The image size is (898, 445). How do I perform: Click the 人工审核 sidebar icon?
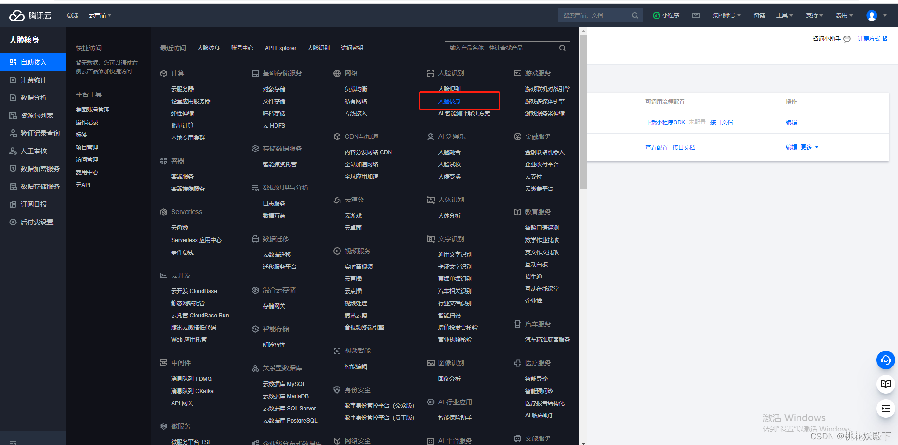[x=13, y=151]
